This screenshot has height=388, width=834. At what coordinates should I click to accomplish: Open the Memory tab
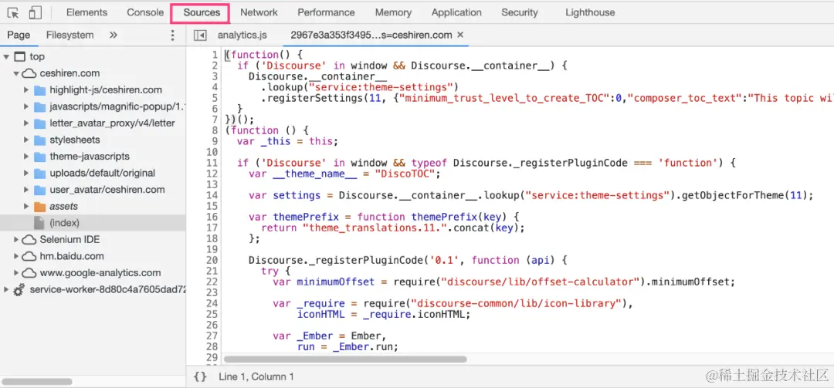tap(393, 12)
